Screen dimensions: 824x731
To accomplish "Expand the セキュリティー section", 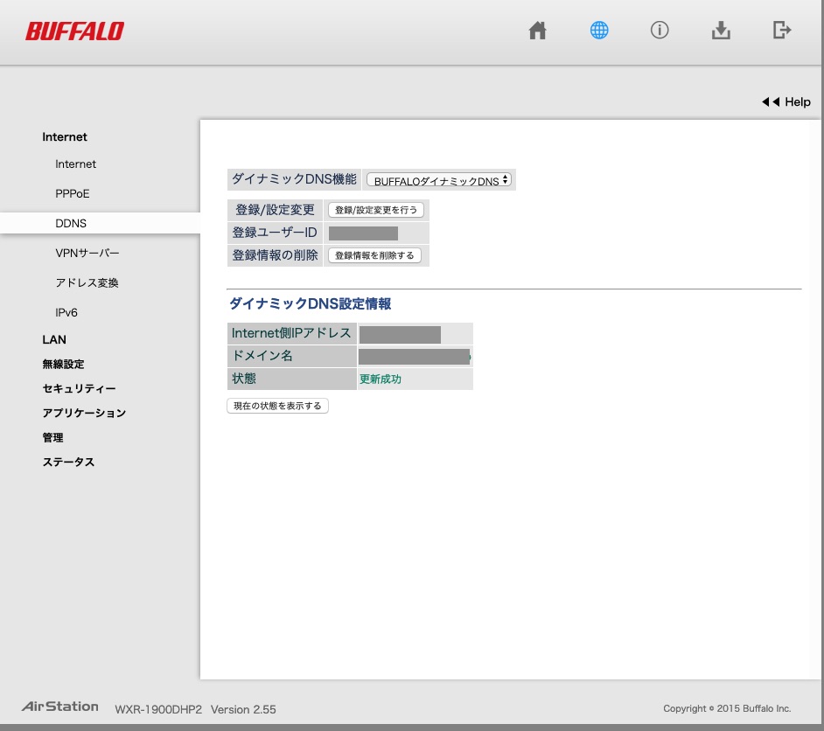I will [x=79, y=388].
